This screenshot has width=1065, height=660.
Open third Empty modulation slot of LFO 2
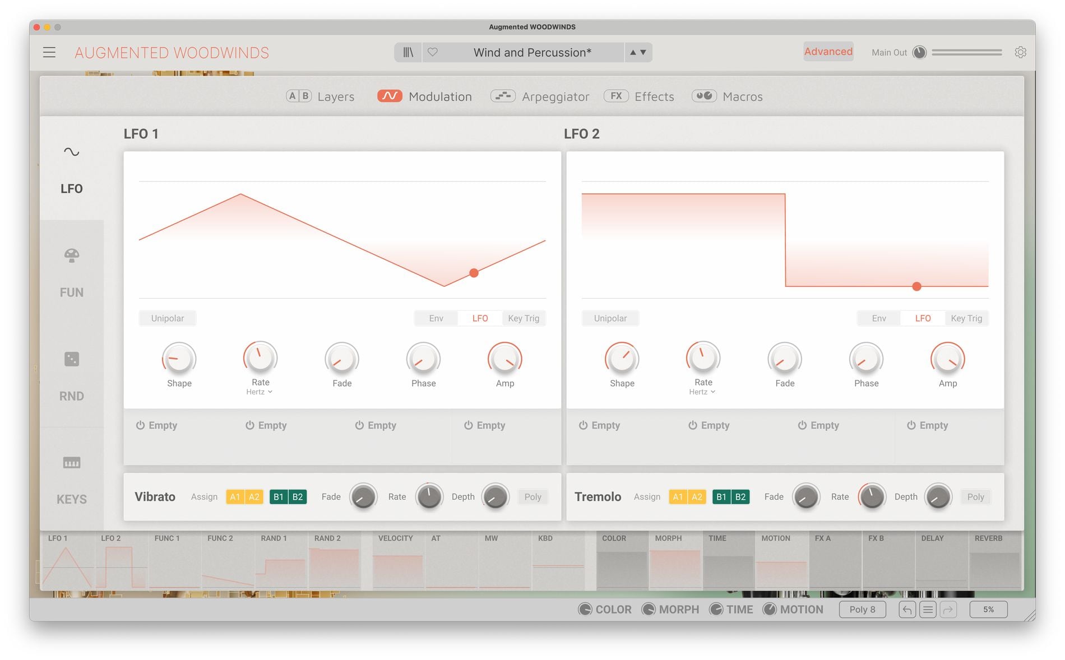pyautogui.click(x=818, y=425)
